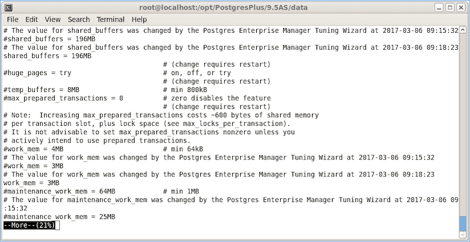
Task: Click the vertical scrollbar thumb
Action: (x=463, y=223)
